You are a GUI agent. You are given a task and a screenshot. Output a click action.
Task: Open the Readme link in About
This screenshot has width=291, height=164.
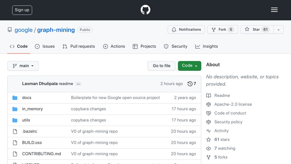(222, 95)
